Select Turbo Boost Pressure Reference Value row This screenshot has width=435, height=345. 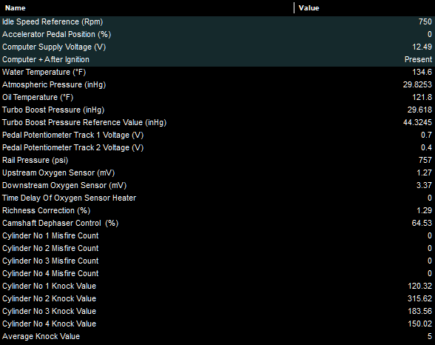217,122
